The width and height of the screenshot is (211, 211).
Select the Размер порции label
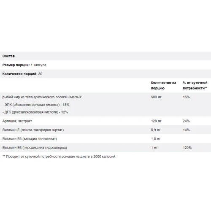tap(16, 65)
